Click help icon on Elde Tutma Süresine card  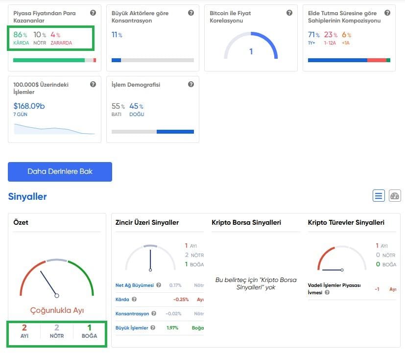pos(387,13)
